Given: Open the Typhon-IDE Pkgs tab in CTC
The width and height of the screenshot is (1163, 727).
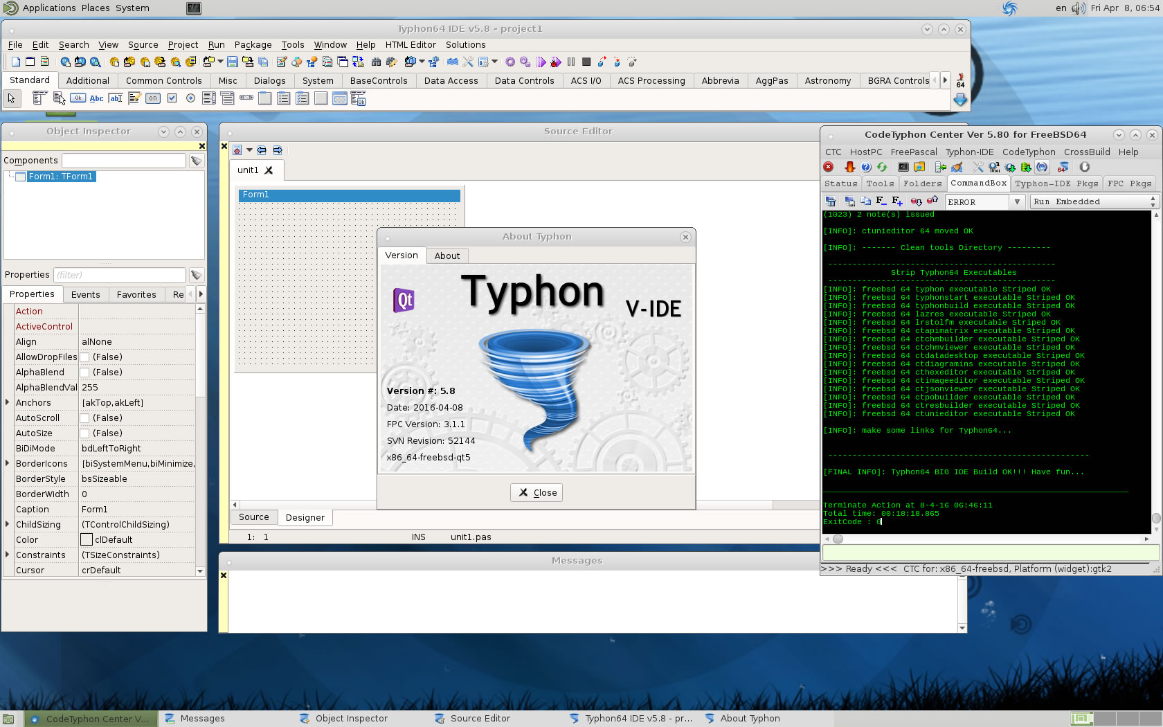Looking at the screenshot, I should 1056,183.
